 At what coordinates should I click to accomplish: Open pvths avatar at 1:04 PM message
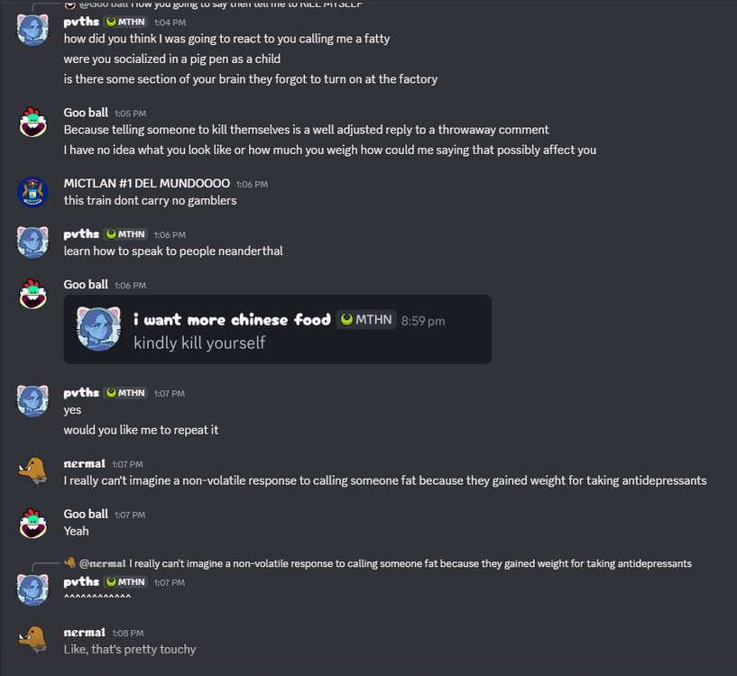coord(32,30)
